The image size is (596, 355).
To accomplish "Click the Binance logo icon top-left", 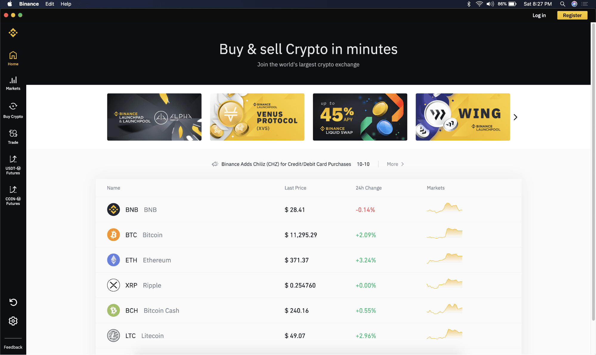I will pyautogui.click(x=13, y=33).
